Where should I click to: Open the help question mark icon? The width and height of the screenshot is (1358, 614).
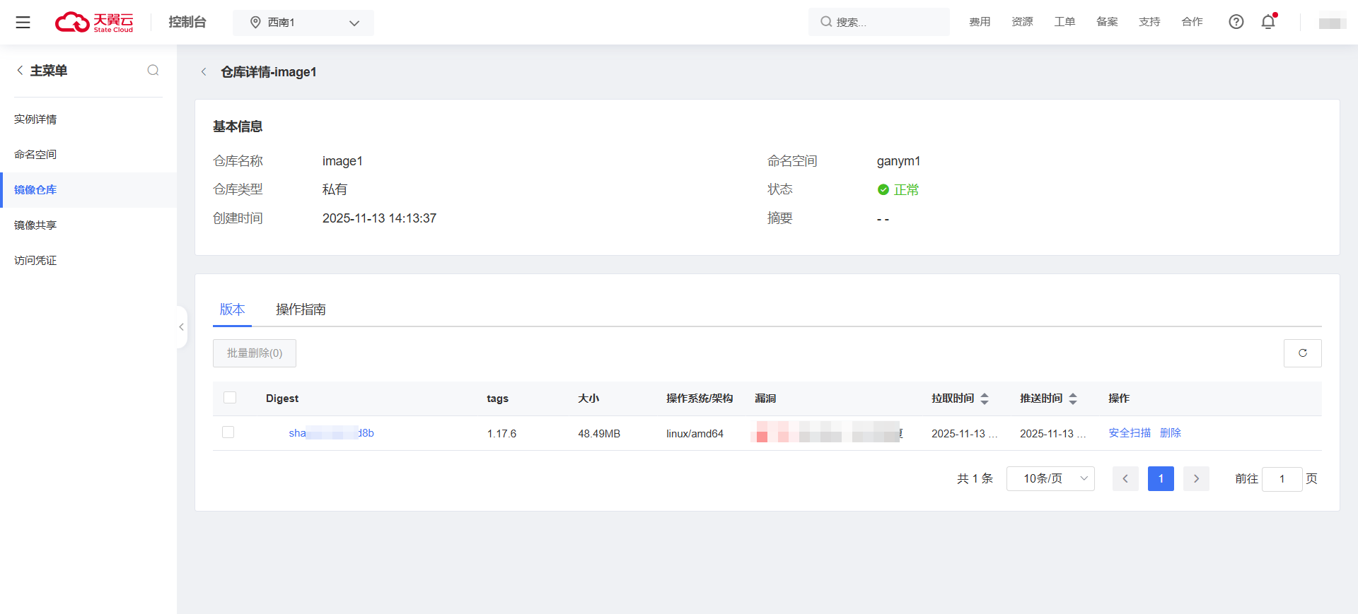[1236, 22]
